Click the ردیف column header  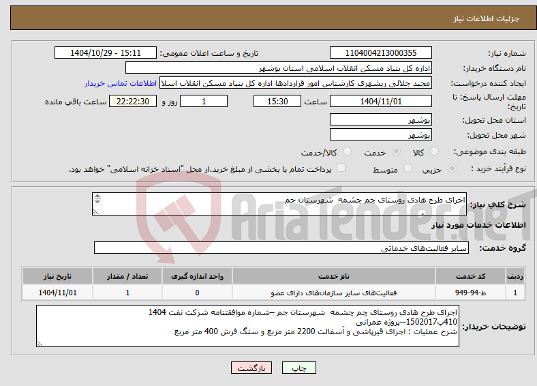pos(515,276)
